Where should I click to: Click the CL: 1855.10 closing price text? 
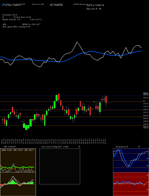pyautogui.click(x=56, y=5)
